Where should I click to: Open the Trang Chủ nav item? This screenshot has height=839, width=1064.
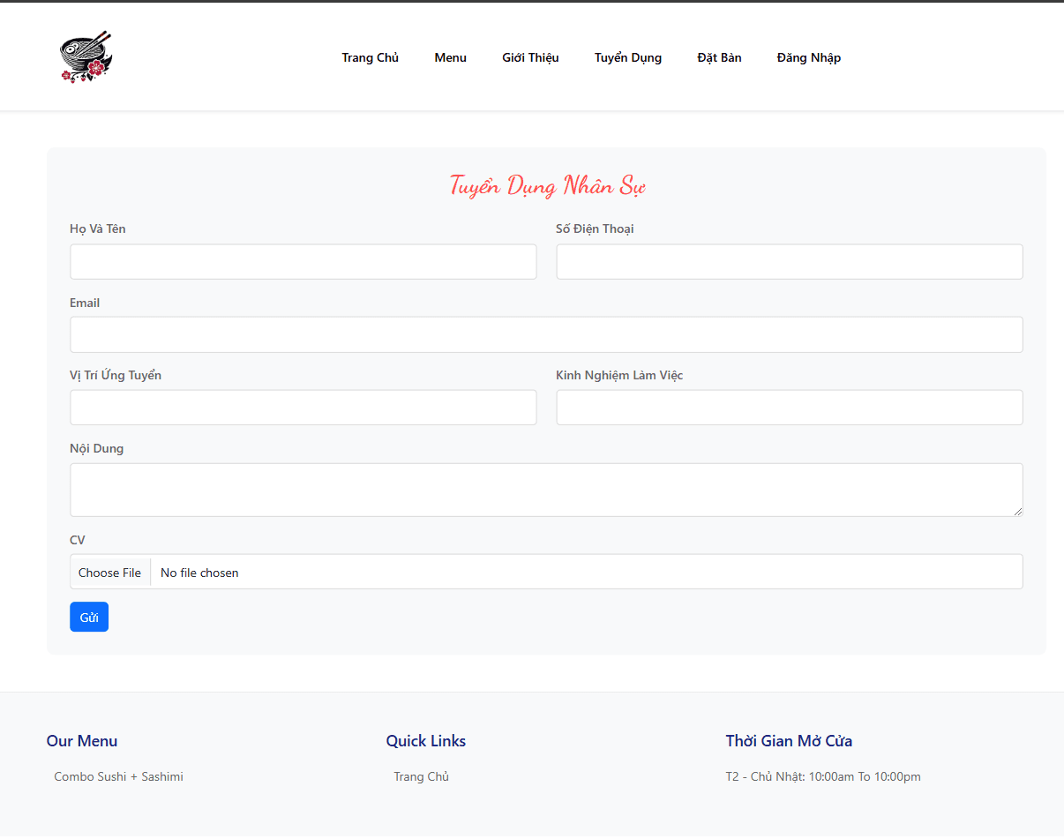[370, 57]
